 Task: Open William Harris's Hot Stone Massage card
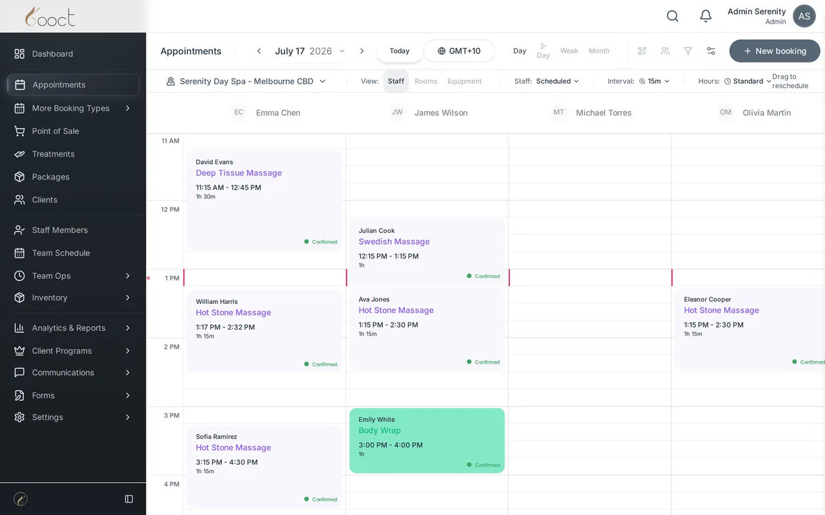coord(264,331)
